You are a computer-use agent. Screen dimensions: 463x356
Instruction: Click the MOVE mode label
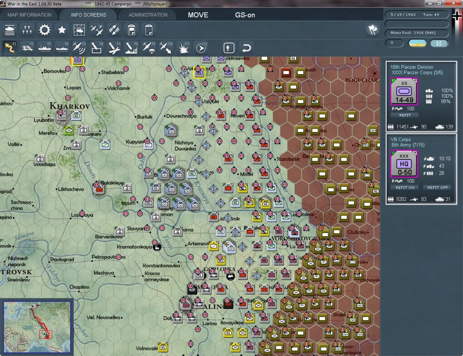pos(198,15)
